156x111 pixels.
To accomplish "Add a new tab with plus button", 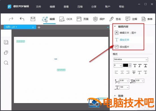I will click(x=39, y=27).
